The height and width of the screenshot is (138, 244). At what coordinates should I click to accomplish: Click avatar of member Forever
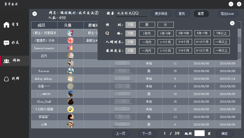(x=71, y=71)
